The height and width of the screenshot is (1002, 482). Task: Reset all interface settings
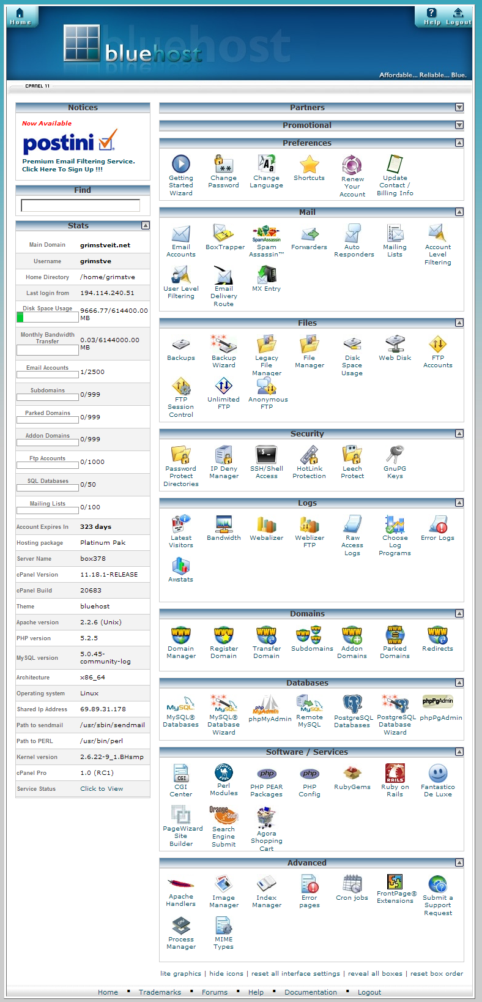[x=295, y=973]
